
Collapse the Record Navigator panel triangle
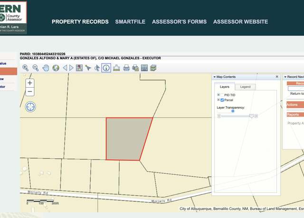(285, 77)
